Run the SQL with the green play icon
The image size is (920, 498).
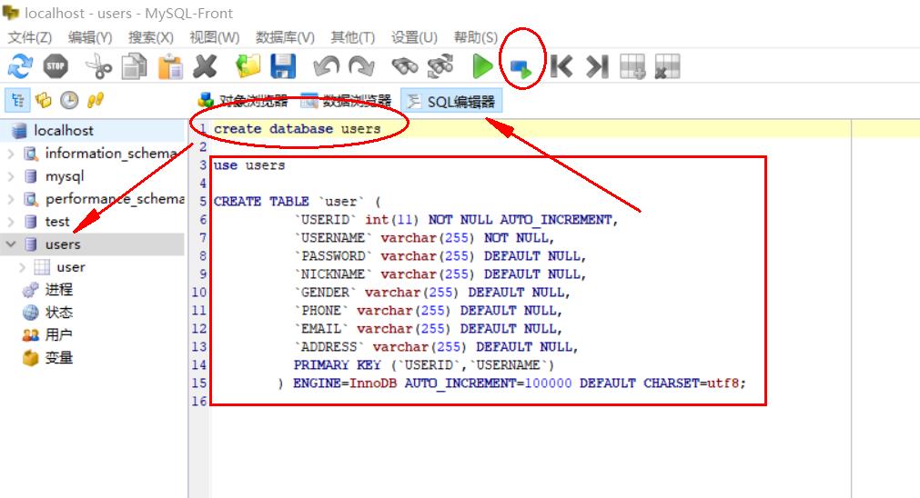[483, 66]
